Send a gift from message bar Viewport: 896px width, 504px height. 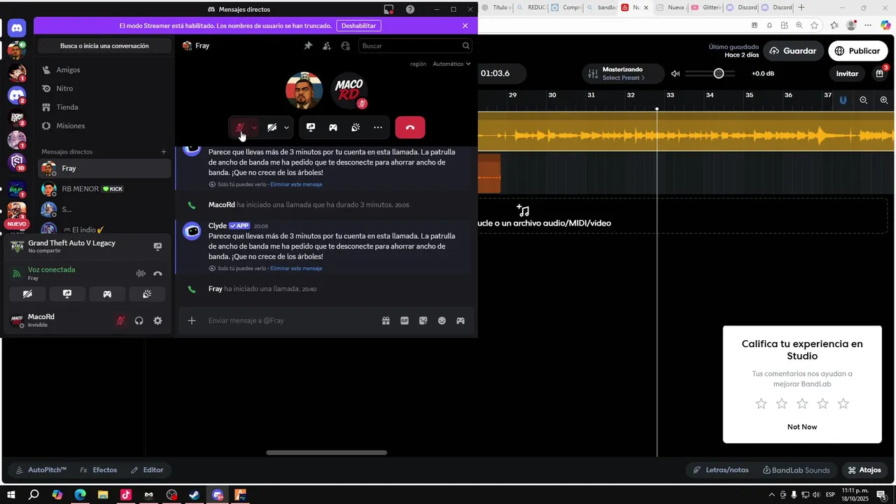pos(386,321)
